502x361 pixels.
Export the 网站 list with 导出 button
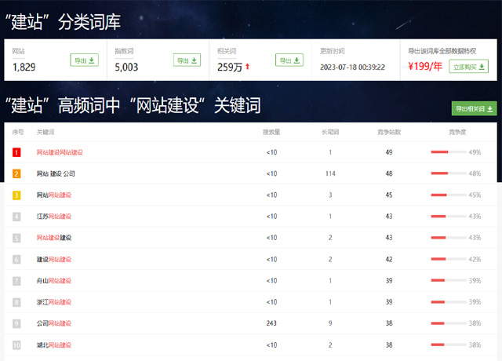[x=84, y=60]
